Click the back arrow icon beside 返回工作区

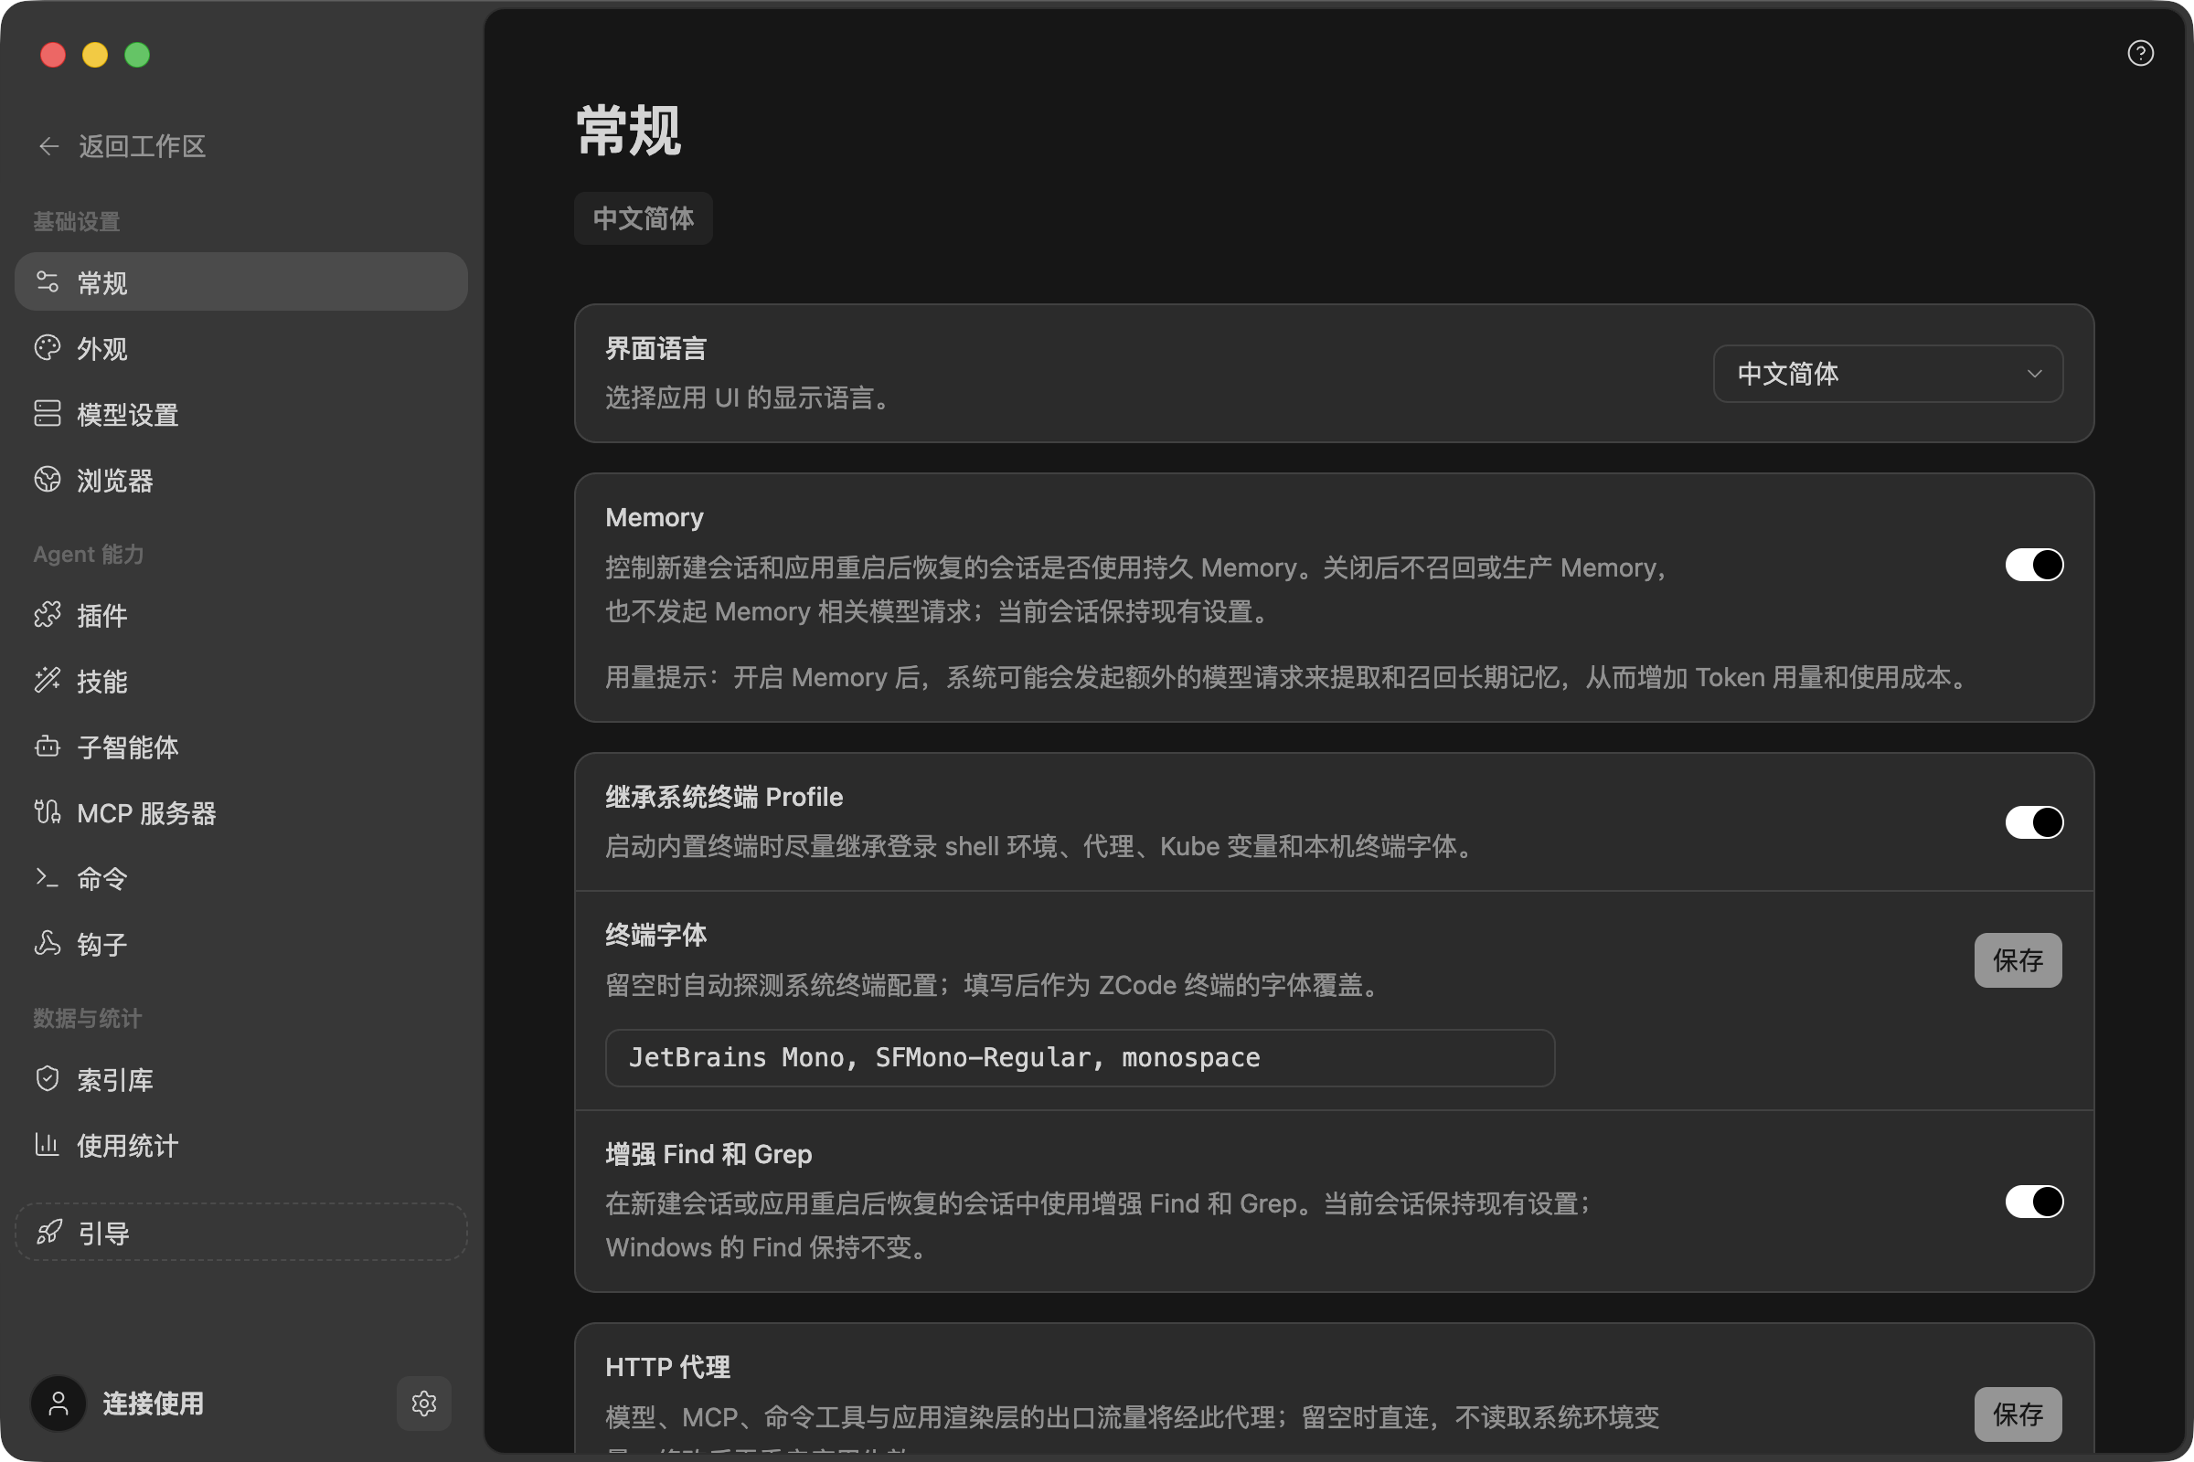pos(48,146)
